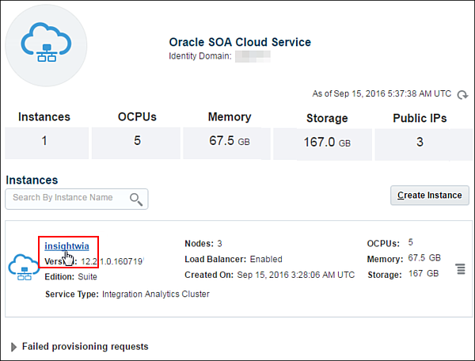
Task: Refresh the page data with the reload icon
Action: point(462,94)
